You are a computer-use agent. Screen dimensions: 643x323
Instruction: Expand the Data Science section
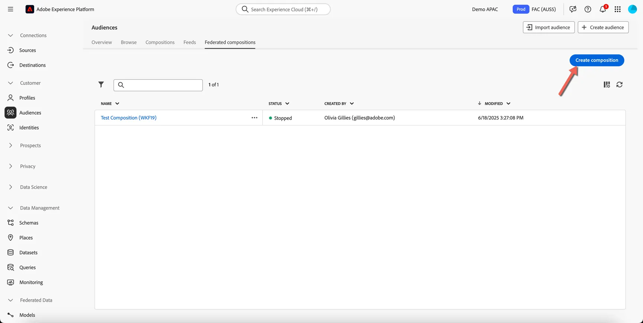(10, 187)
